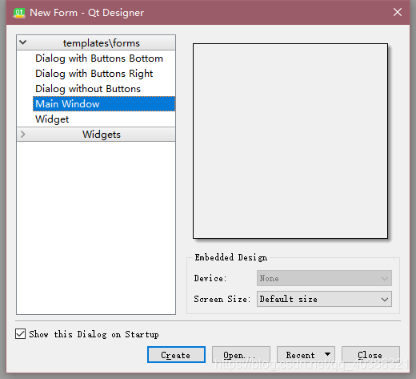416x379 pixels.
Task: Close the New Form dialog window
Action: 398,12
